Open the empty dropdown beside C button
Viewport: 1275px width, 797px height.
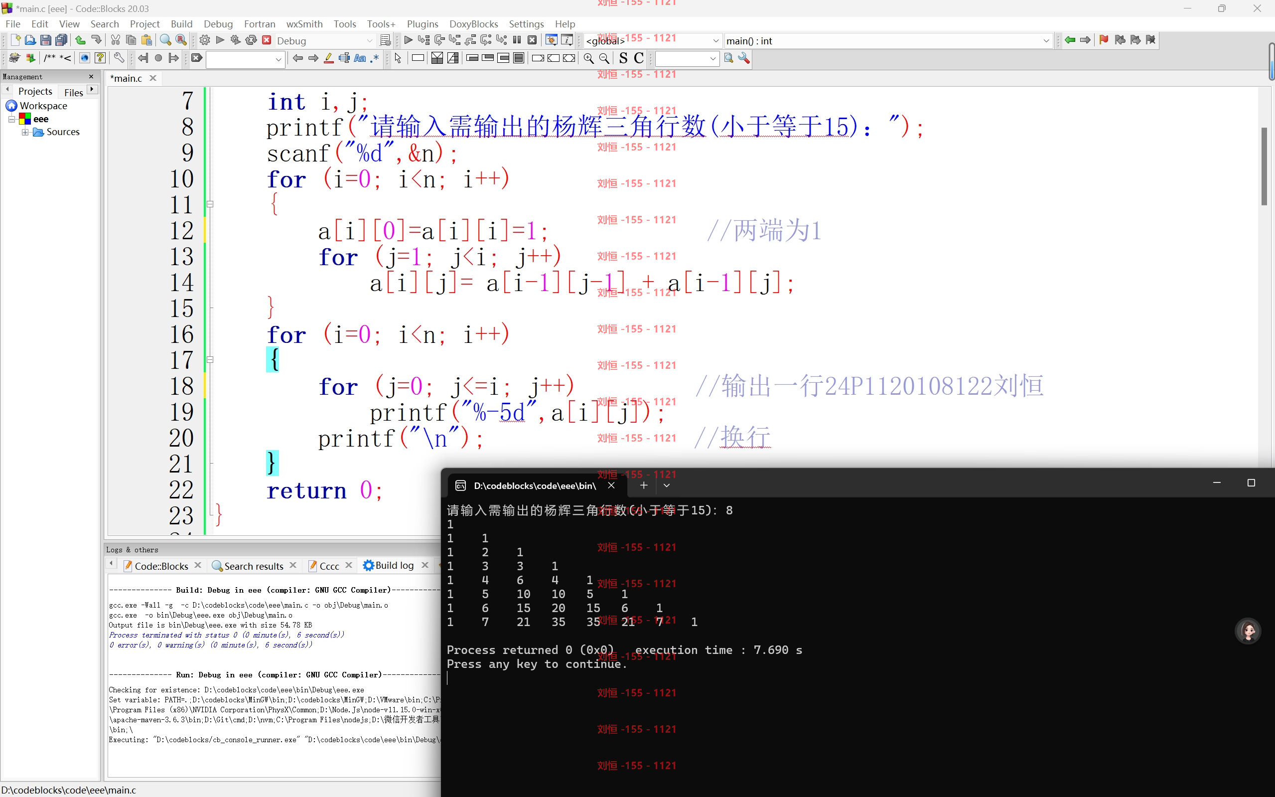click(687, 58)
